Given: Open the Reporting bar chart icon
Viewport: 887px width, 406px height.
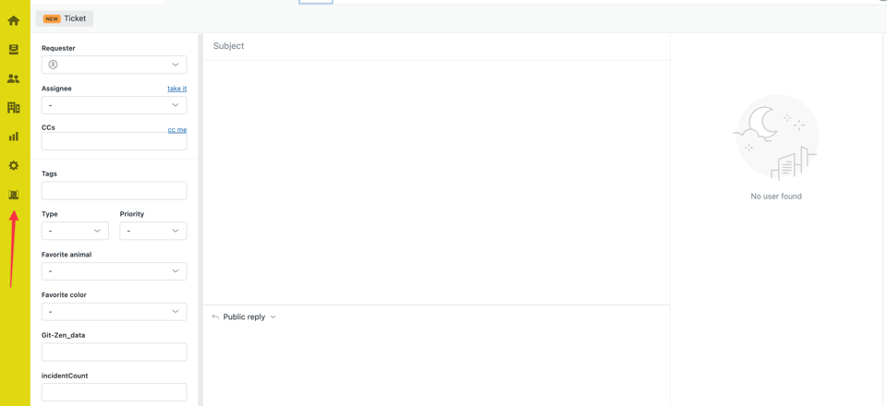Looking at the screenshot, I should coord(14,137).
